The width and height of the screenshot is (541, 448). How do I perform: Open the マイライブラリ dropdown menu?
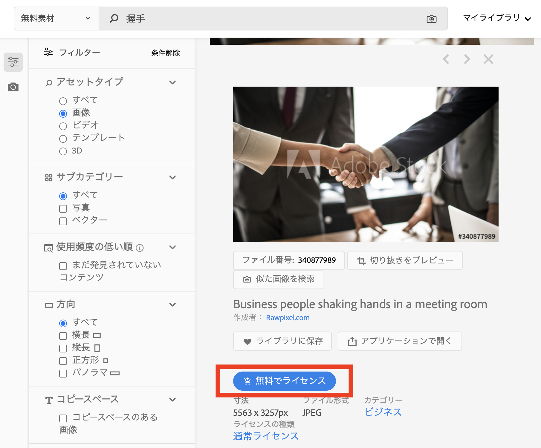click(x=497, y=18)
